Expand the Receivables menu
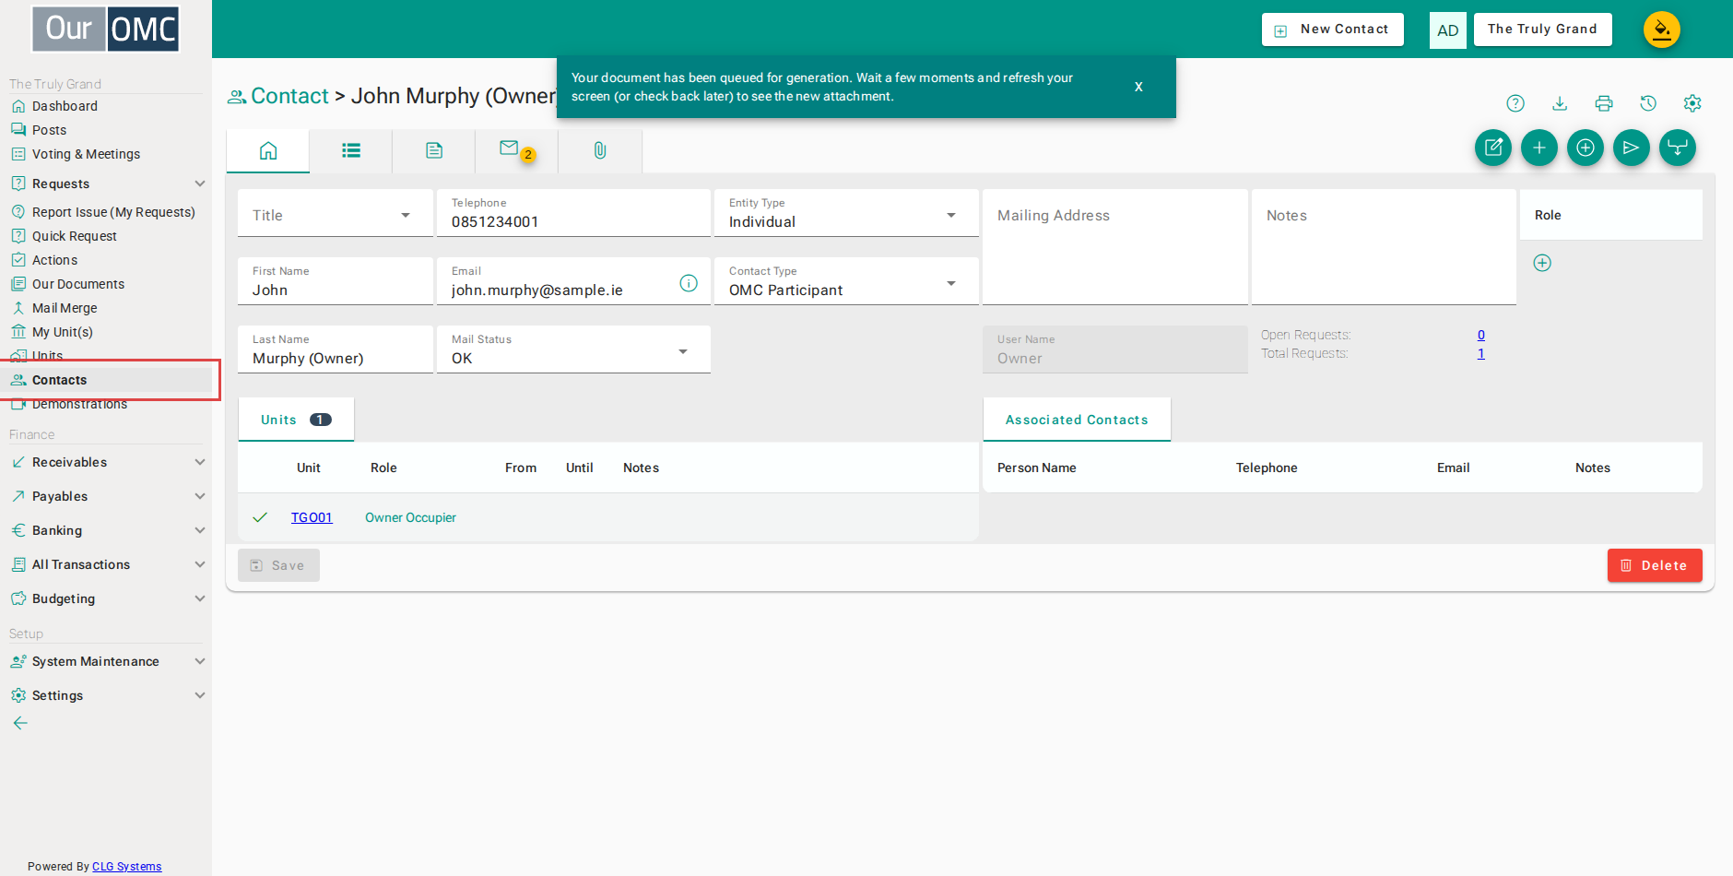 [108, 462]
